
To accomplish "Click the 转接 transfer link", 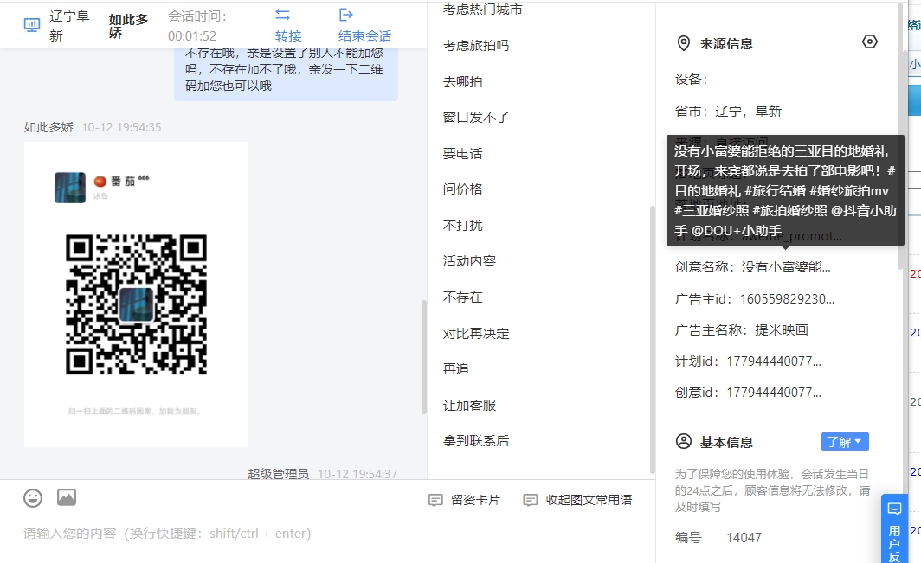I will tap(288, 35).
